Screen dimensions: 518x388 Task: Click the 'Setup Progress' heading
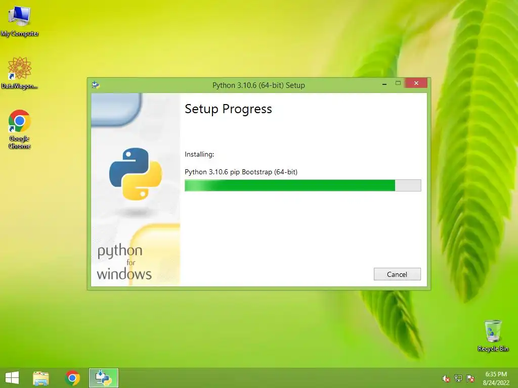tap(228, 109)
